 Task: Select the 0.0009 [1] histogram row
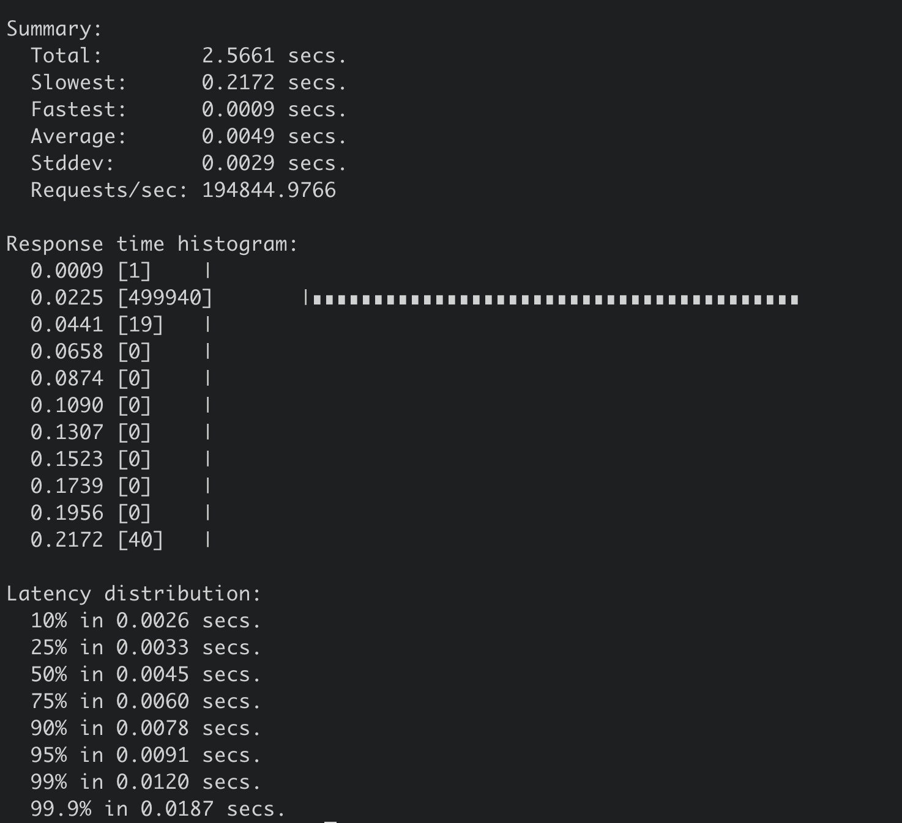(x=121, y=271)
